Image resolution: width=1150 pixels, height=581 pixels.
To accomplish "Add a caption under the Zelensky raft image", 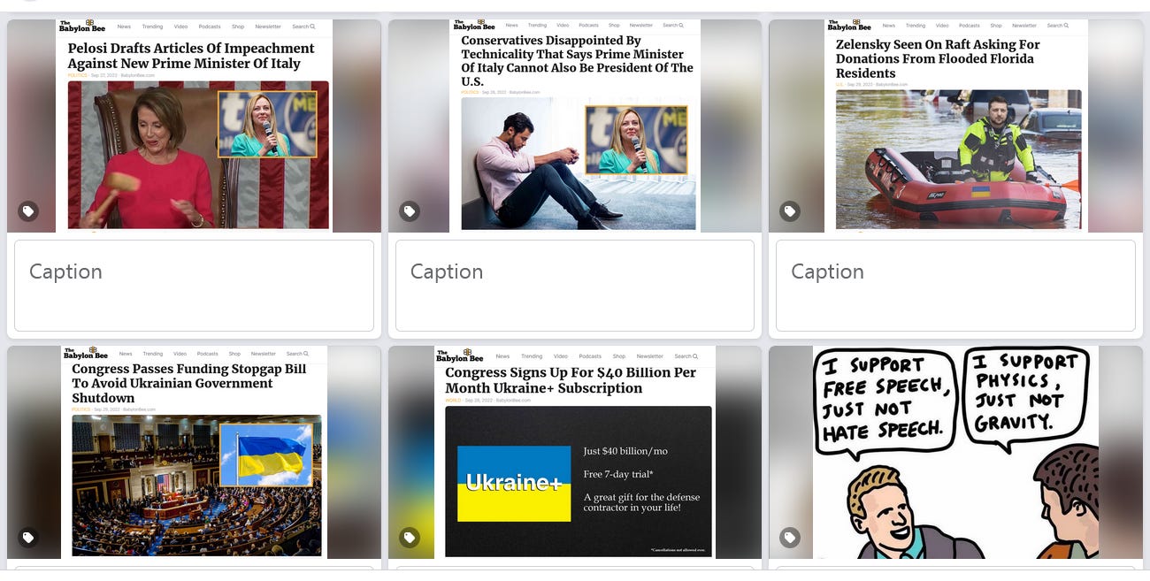I will pyautogui.click(x=955, y=286).
